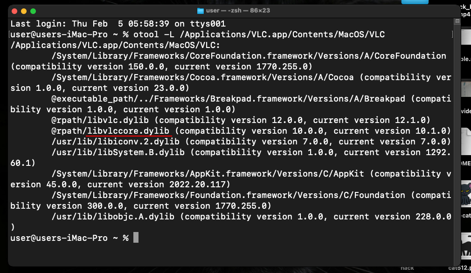The image size is (471, 273).
Task: Click the folder proxy icon in the title bar
Action: (x=201, y=11)
